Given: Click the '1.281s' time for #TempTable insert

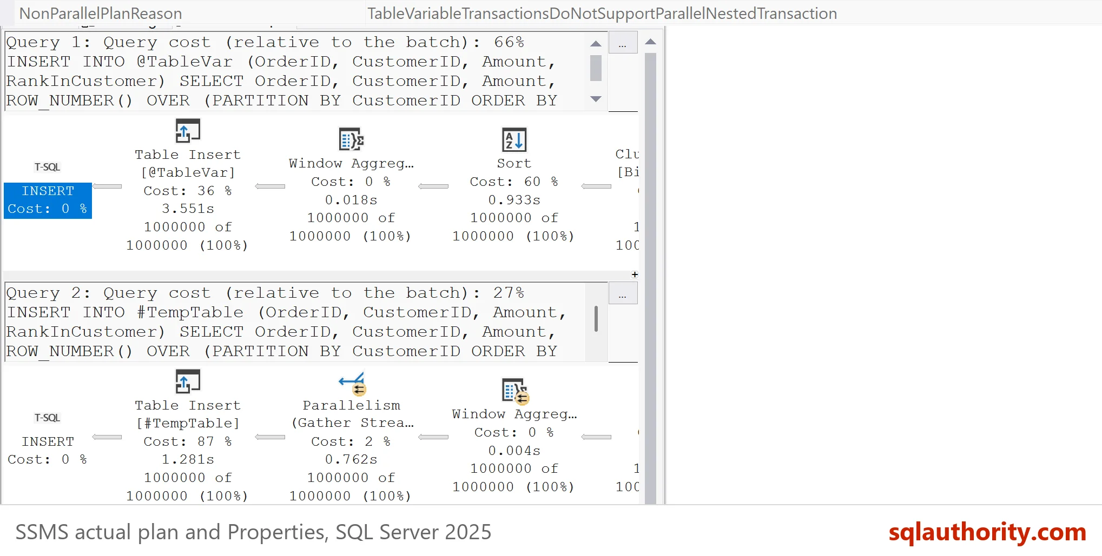Looking at the screenshot, I should click(x=188, y=459).
